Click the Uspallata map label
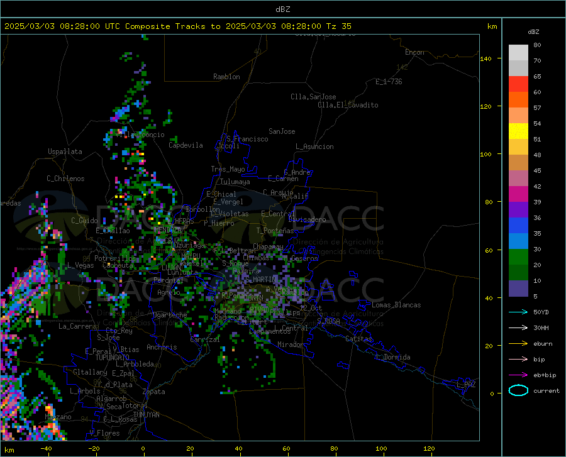The width and height of the screenshot is (566, 457). 65,151
